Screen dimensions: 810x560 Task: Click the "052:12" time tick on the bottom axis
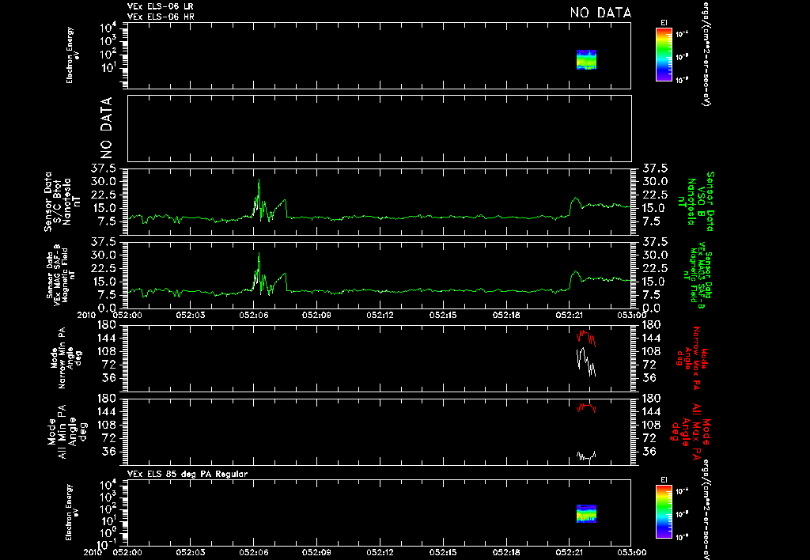pos(380,552)
